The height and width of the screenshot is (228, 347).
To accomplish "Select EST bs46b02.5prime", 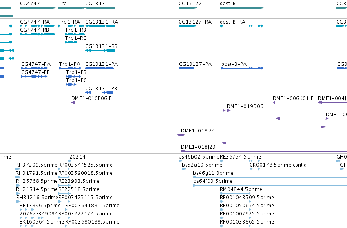I will click(x=181, y=161).
